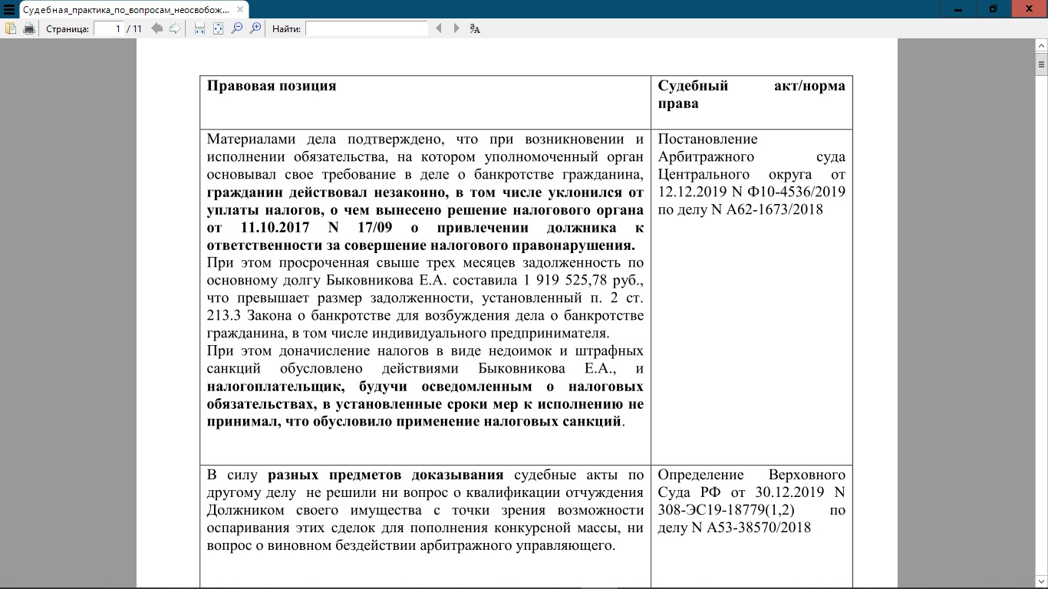Screen dimensions: 1048x589
Task: Click the open file icon in toolbar
Action: pos(11,28)
